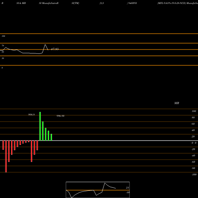Click the 'SI MunafaSutraR' header text
The height and width of the screenshot is (198, 198).
click(49, 3)
